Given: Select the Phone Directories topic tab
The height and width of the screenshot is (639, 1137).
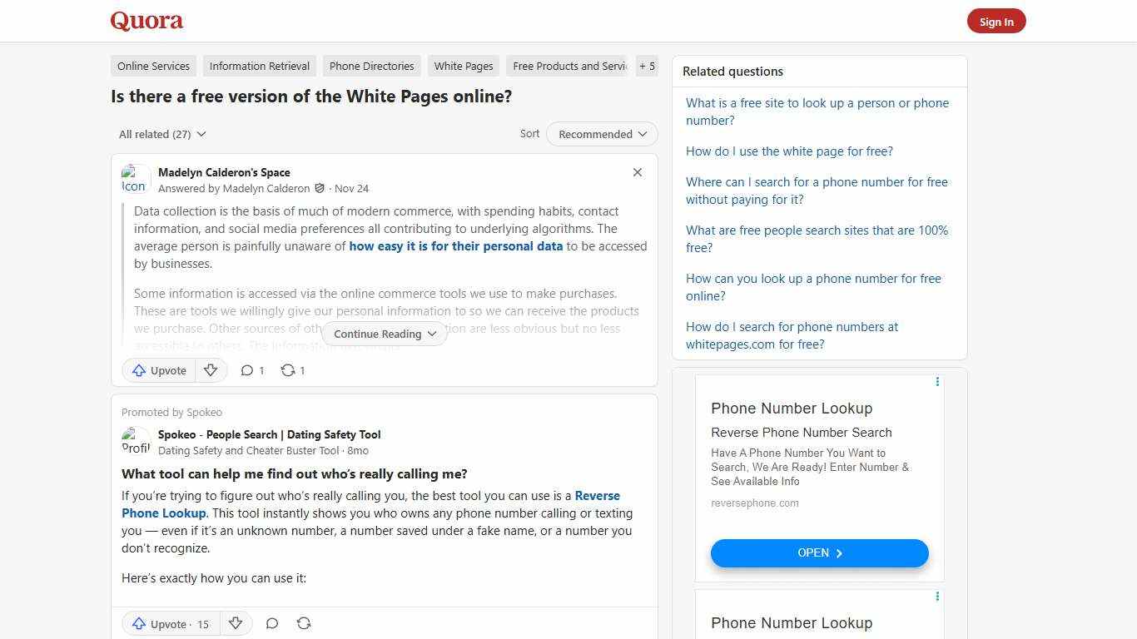Looking at the screenshot, I should 371,66.
